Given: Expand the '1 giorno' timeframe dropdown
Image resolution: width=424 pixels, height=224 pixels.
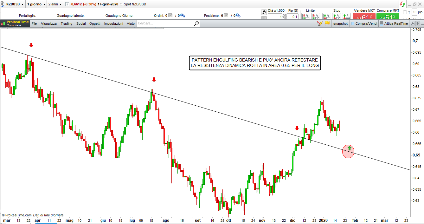Looking at the screenshot, I should click(36, 4).
